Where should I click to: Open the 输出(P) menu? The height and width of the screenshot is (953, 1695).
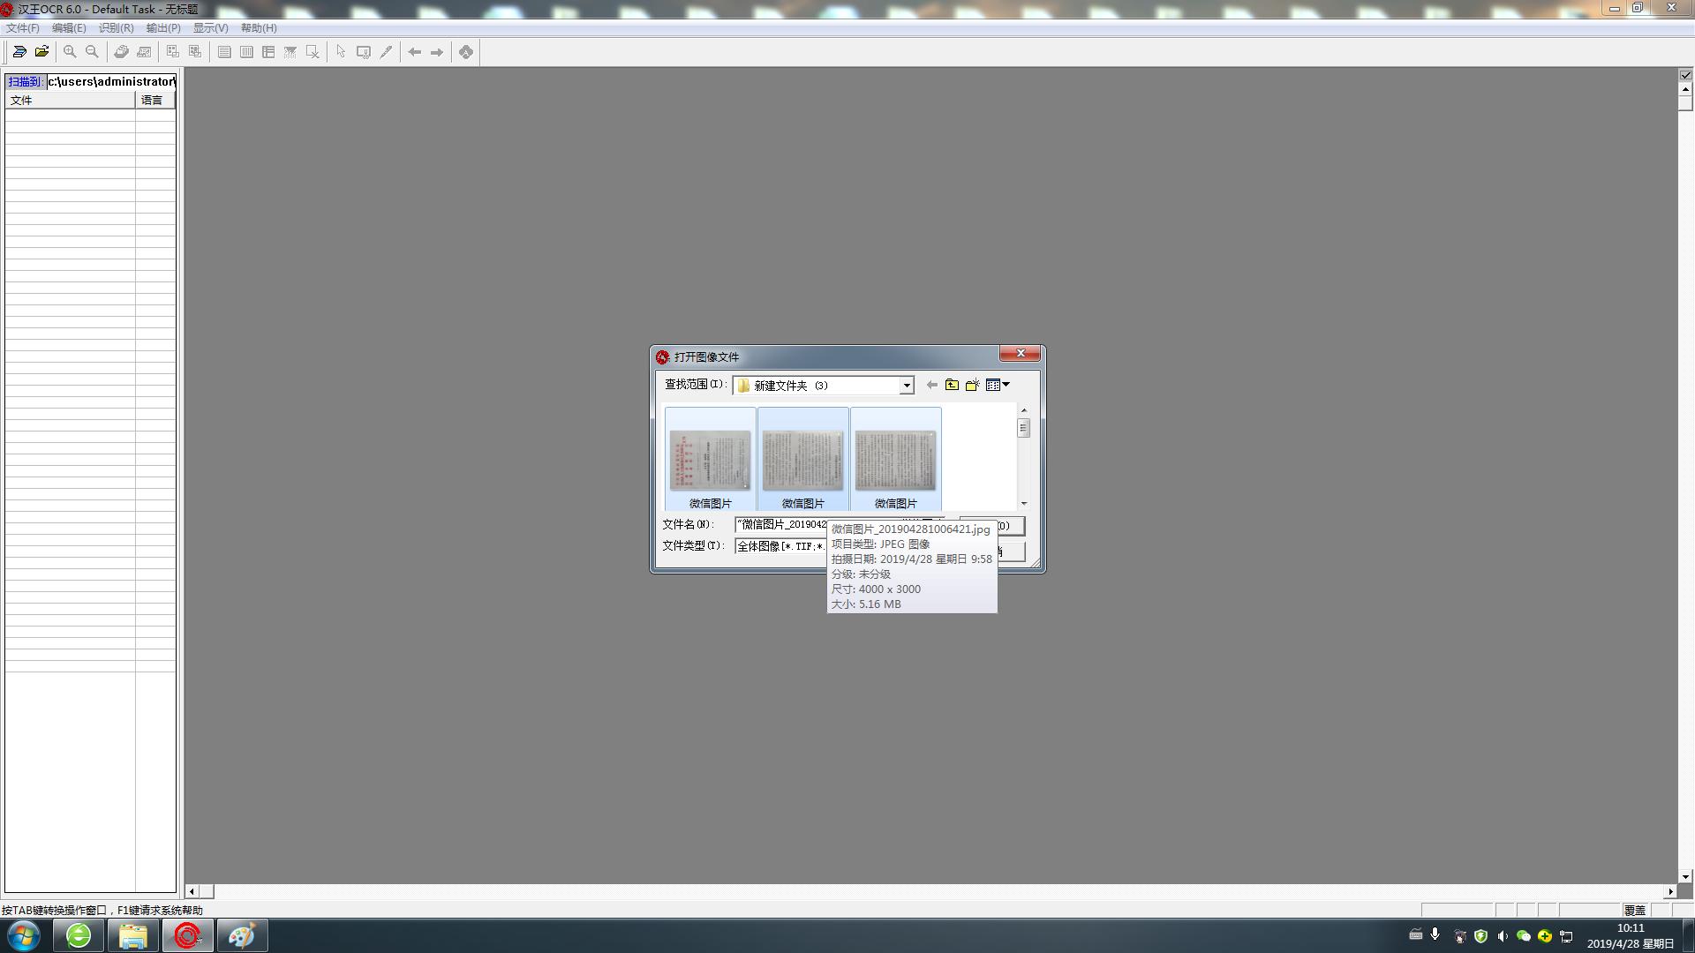pos(163,28)
